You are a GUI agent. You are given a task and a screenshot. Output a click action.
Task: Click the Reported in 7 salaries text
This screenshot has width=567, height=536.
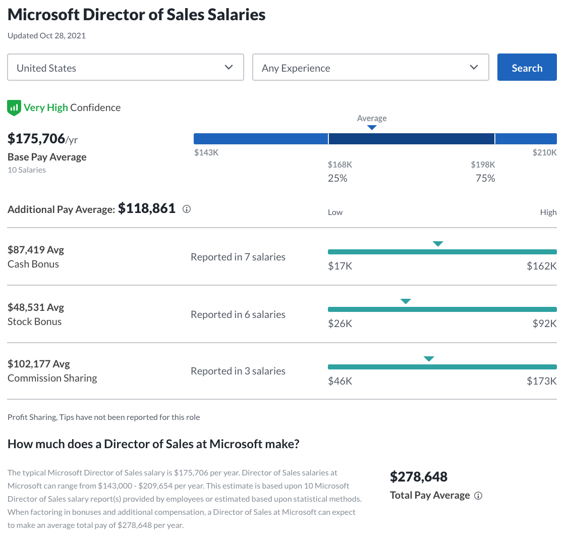[238, 257]
